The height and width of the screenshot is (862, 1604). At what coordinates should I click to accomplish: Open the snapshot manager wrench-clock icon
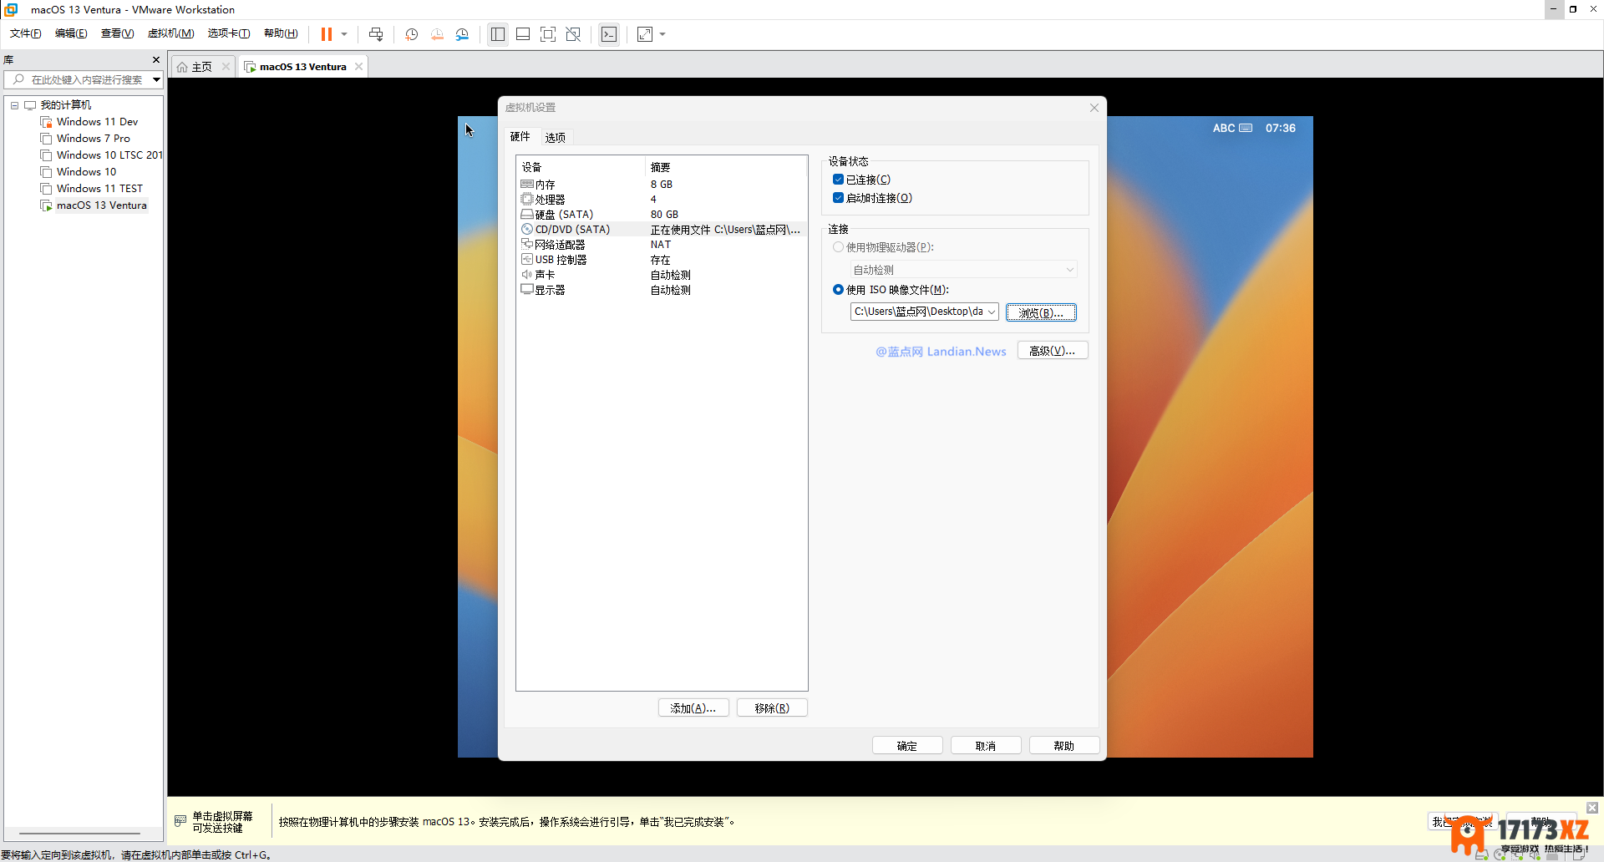point(463,34)
